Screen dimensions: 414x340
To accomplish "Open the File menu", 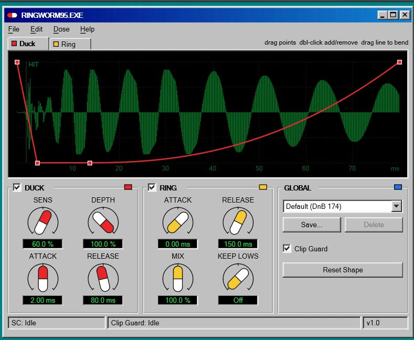I will click(x=14, y=29).
